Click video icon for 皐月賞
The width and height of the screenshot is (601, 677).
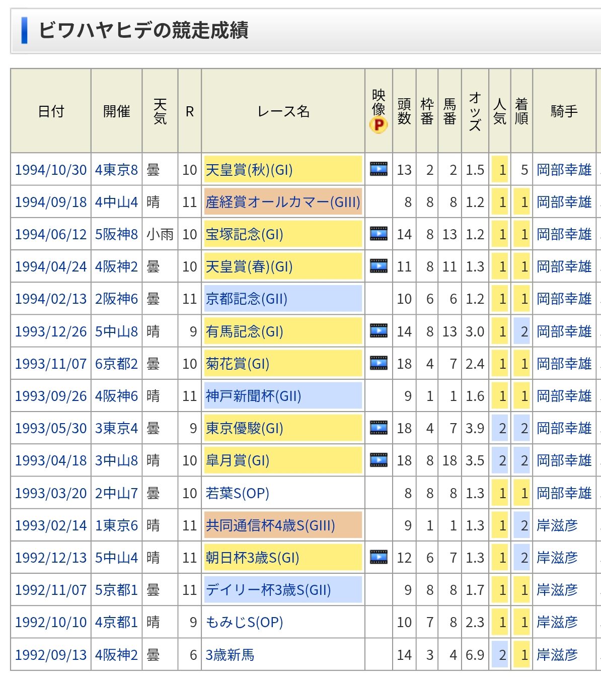[379, 460]
